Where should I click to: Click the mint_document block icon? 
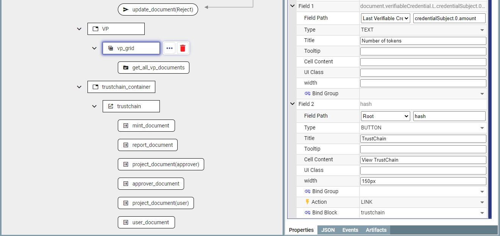126,126
